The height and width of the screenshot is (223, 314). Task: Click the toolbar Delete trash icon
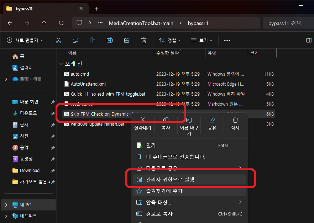pyautogui.click(x=144, y=40)
